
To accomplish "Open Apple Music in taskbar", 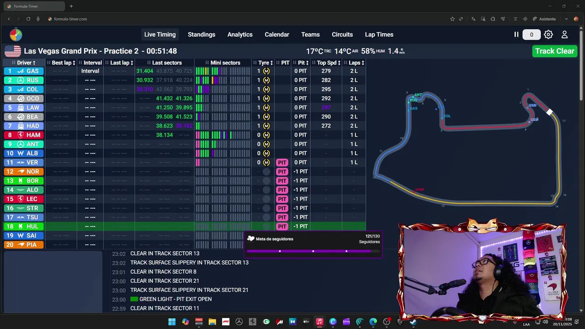I will [319, 322].
